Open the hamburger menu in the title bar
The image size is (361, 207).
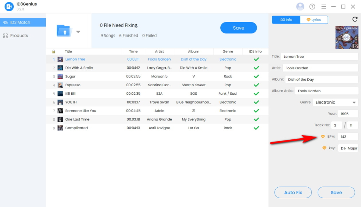pos(324,6)
